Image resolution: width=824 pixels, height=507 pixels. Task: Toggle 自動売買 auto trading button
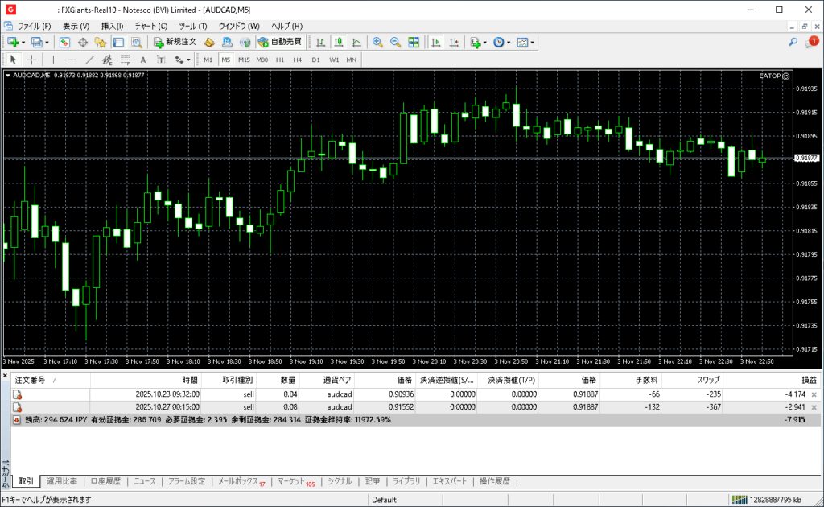(279, 42)
